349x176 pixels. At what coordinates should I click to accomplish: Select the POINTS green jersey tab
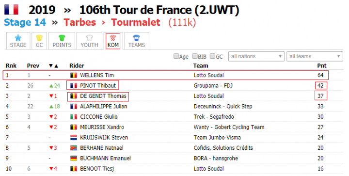[x=62, y=41]
